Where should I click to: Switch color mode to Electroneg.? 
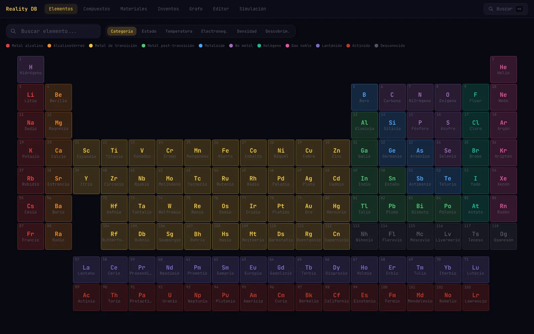[214, 31]
